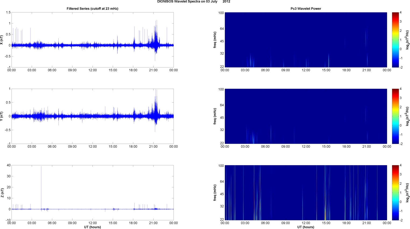Click the 'log2(nT²/Hz)' label beside bottom colorbar
This screenshot has height=229, width=410.
click(408, 193)
